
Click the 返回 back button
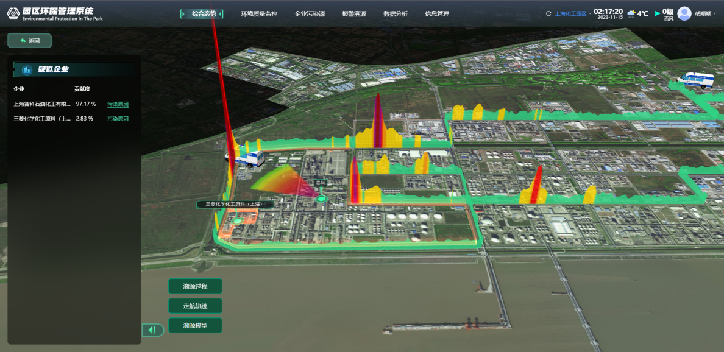click(30, 41)
